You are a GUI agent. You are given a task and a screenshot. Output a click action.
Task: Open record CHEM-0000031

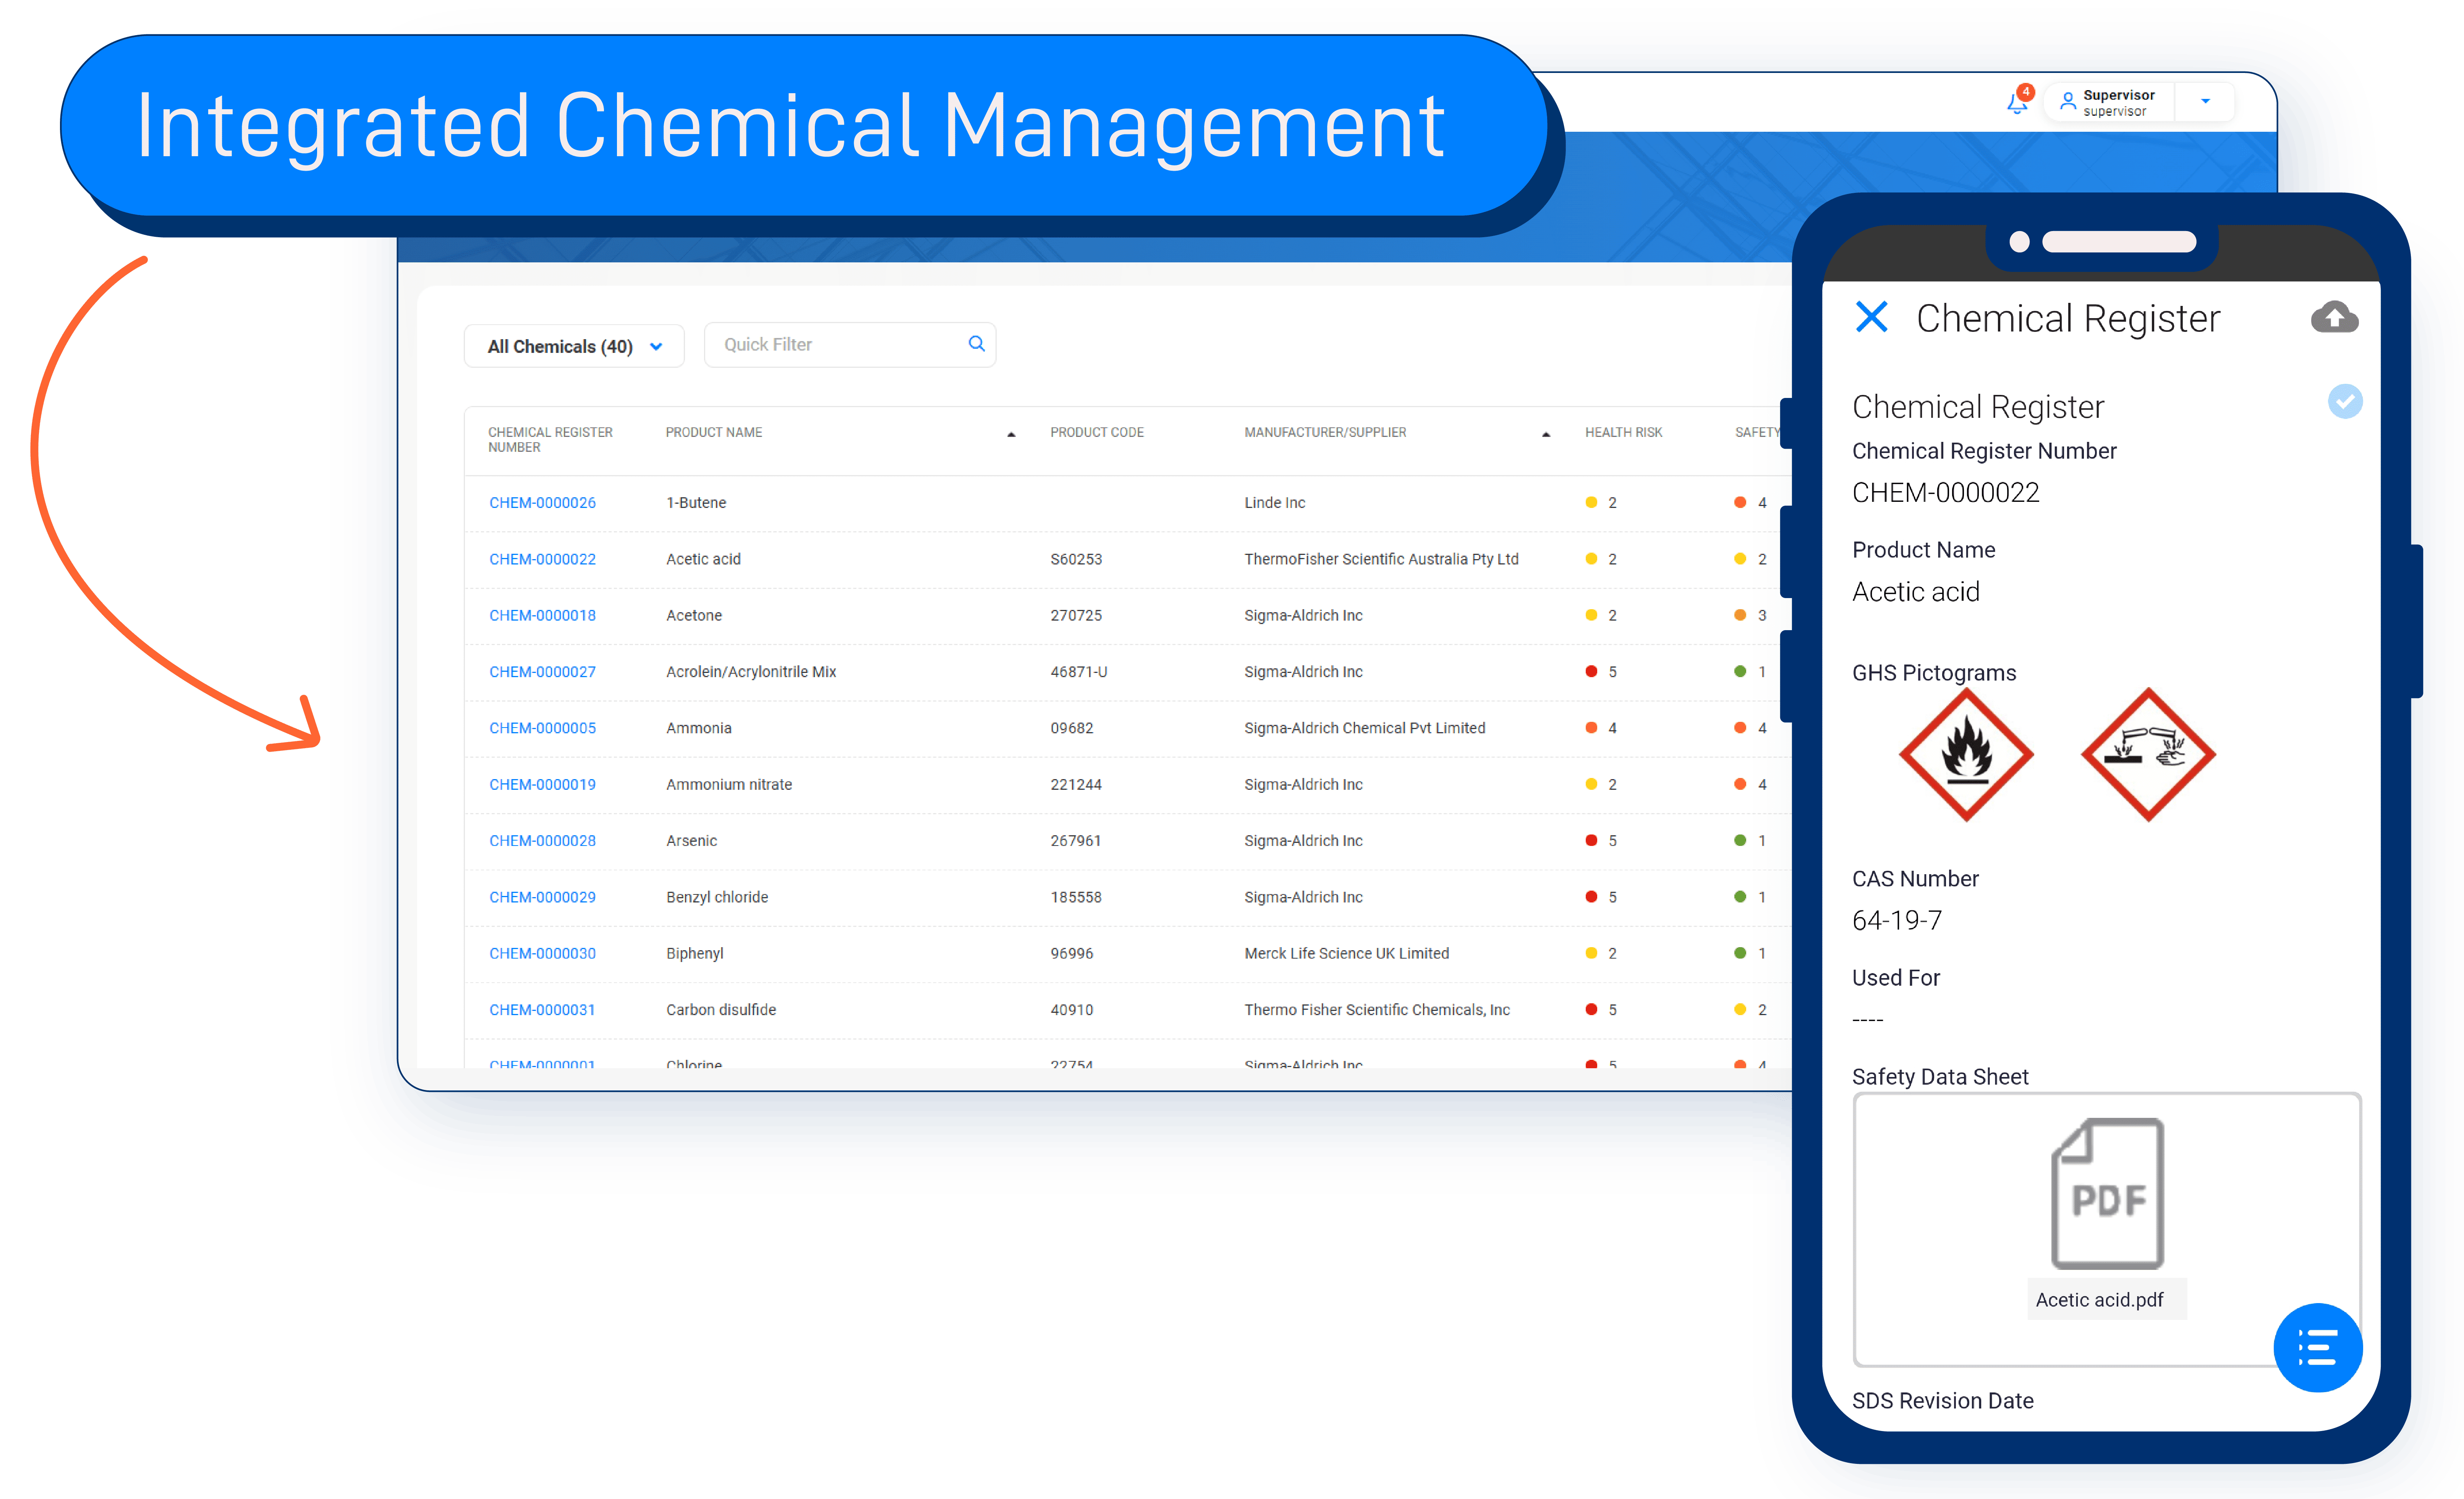542,1010
